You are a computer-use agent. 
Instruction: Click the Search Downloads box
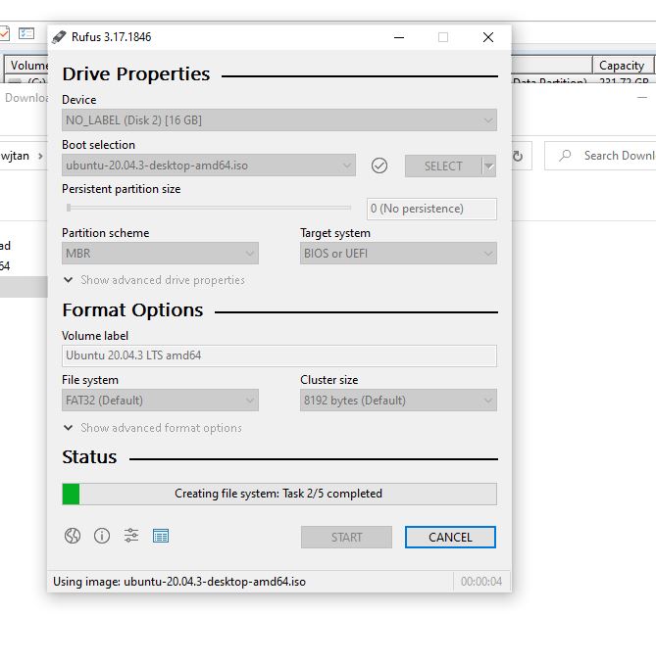tap(600, 156)
